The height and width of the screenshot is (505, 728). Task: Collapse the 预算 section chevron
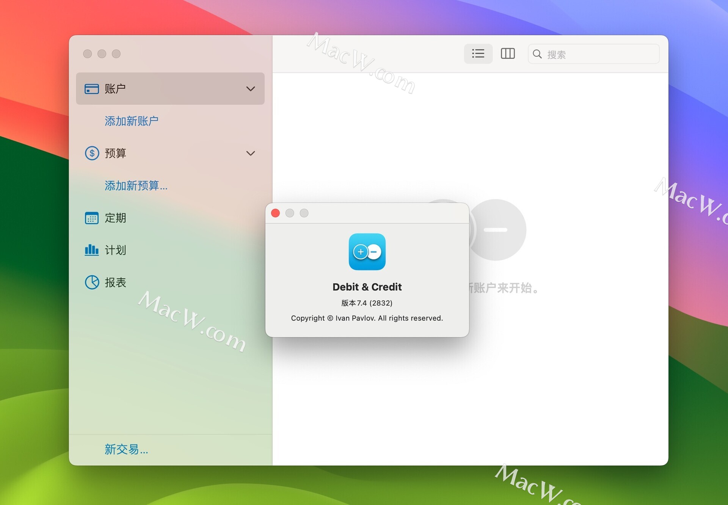coord(250,153)
